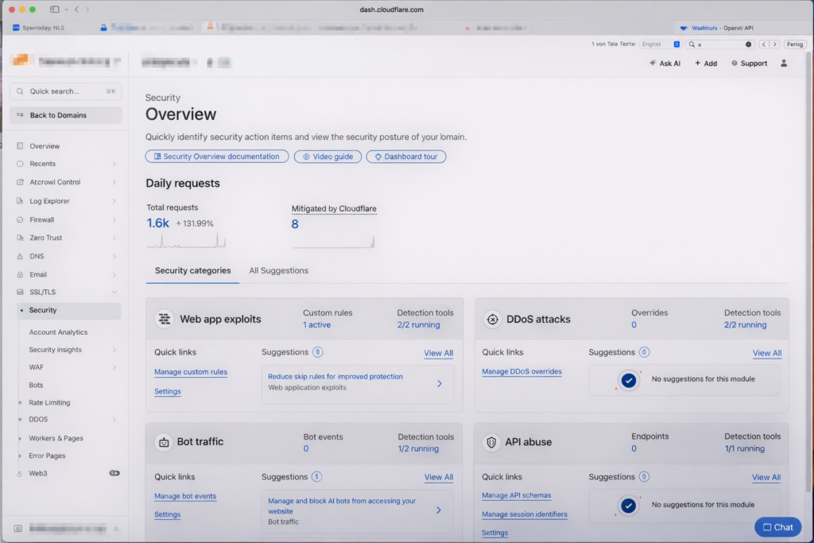
Task: Click the DDoS attacks icon
Action: [492, 320]
